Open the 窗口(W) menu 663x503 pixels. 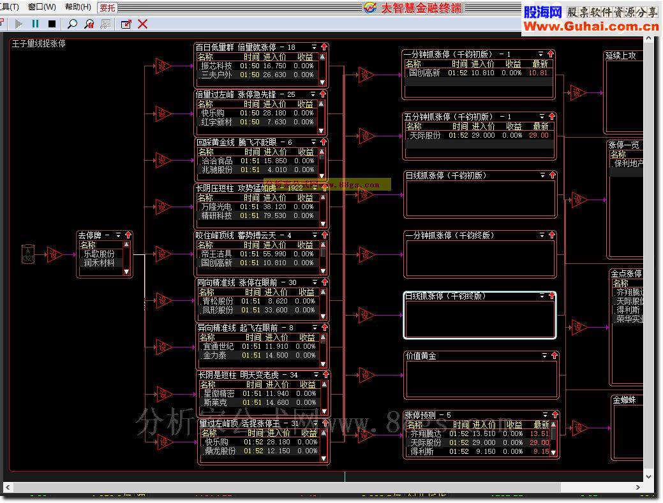click(x=41, y=7)
